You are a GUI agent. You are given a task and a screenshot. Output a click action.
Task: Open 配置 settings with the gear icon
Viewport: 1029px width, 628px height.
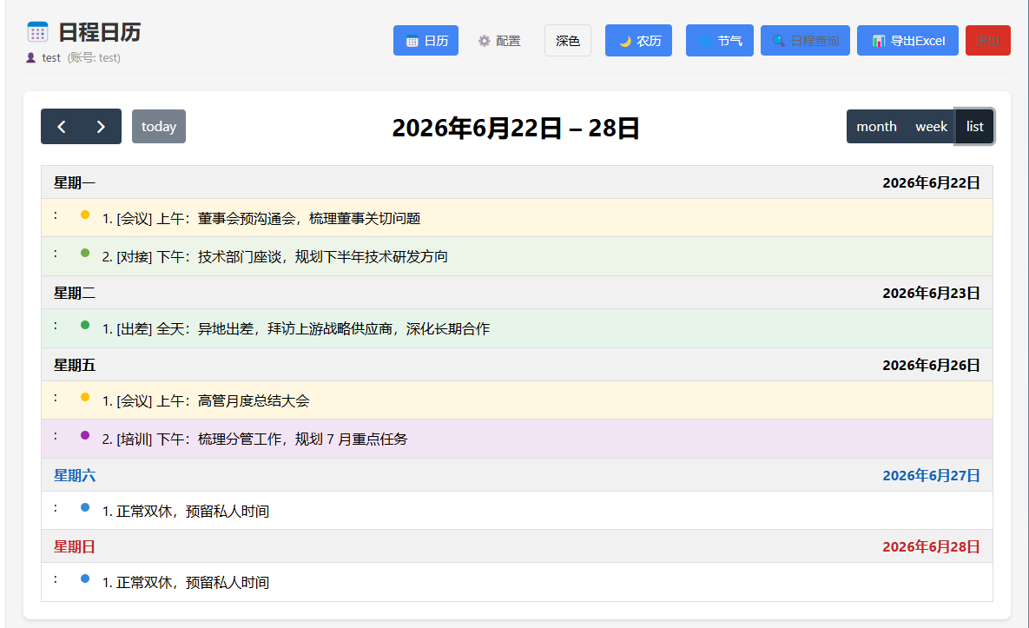click(498, 41)
